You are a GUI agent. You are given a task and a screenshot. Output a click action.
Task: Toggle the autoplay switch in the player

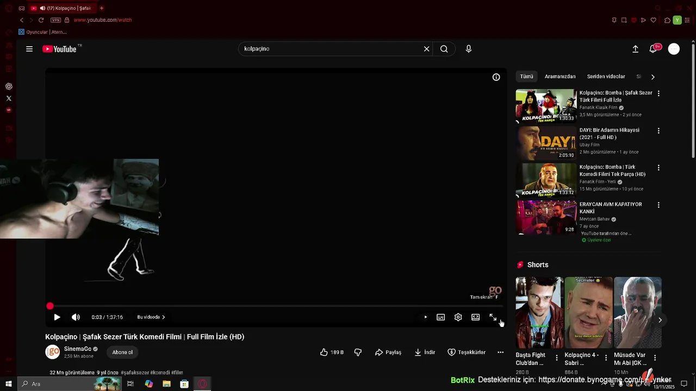tap(425, 317)
